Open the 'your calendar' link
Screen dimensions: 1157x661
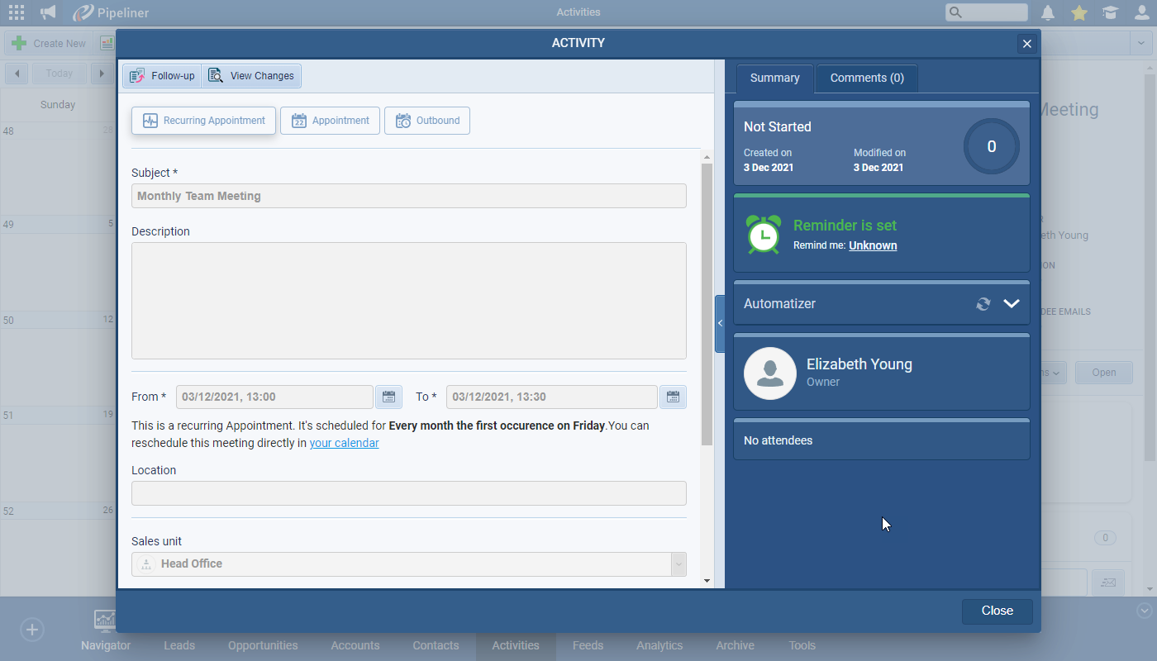point(344,443)
